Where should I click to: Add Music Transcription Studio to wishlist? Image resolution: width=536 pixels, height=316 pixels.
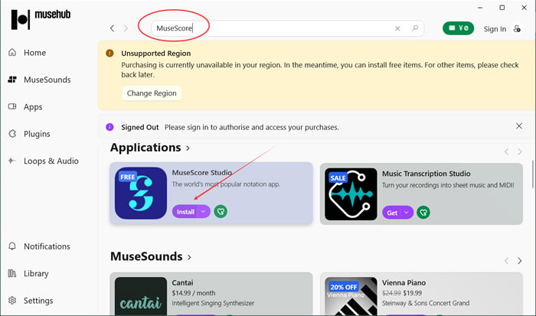(423, 212)
